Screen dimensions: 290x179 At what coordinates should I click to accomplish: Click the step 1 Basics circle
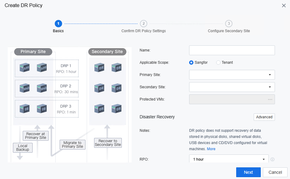[58, 24]
